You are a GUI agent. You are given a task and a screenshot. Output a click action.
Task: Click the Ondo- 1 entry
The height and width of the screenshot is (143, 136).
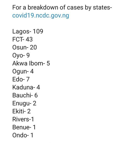pyautogui.click(x=23, y=135)
